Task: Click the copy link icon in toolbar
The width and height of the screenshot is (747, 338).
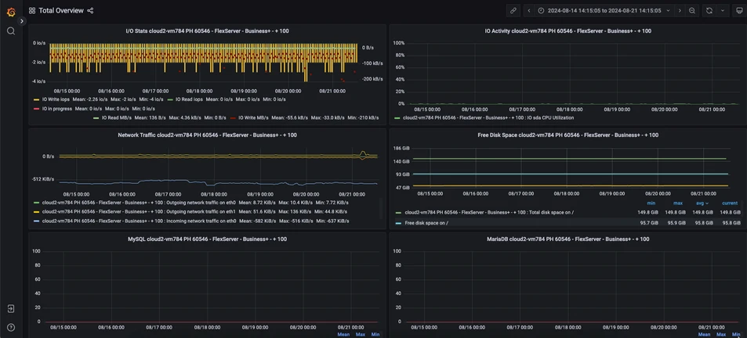Action: pos(513,11)
